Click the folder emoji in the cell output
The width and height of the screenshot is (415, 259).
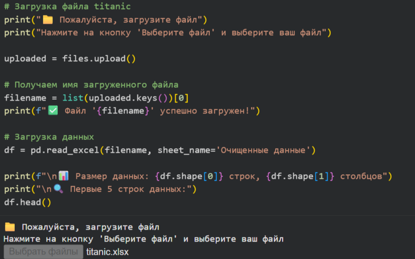[10, 227]
